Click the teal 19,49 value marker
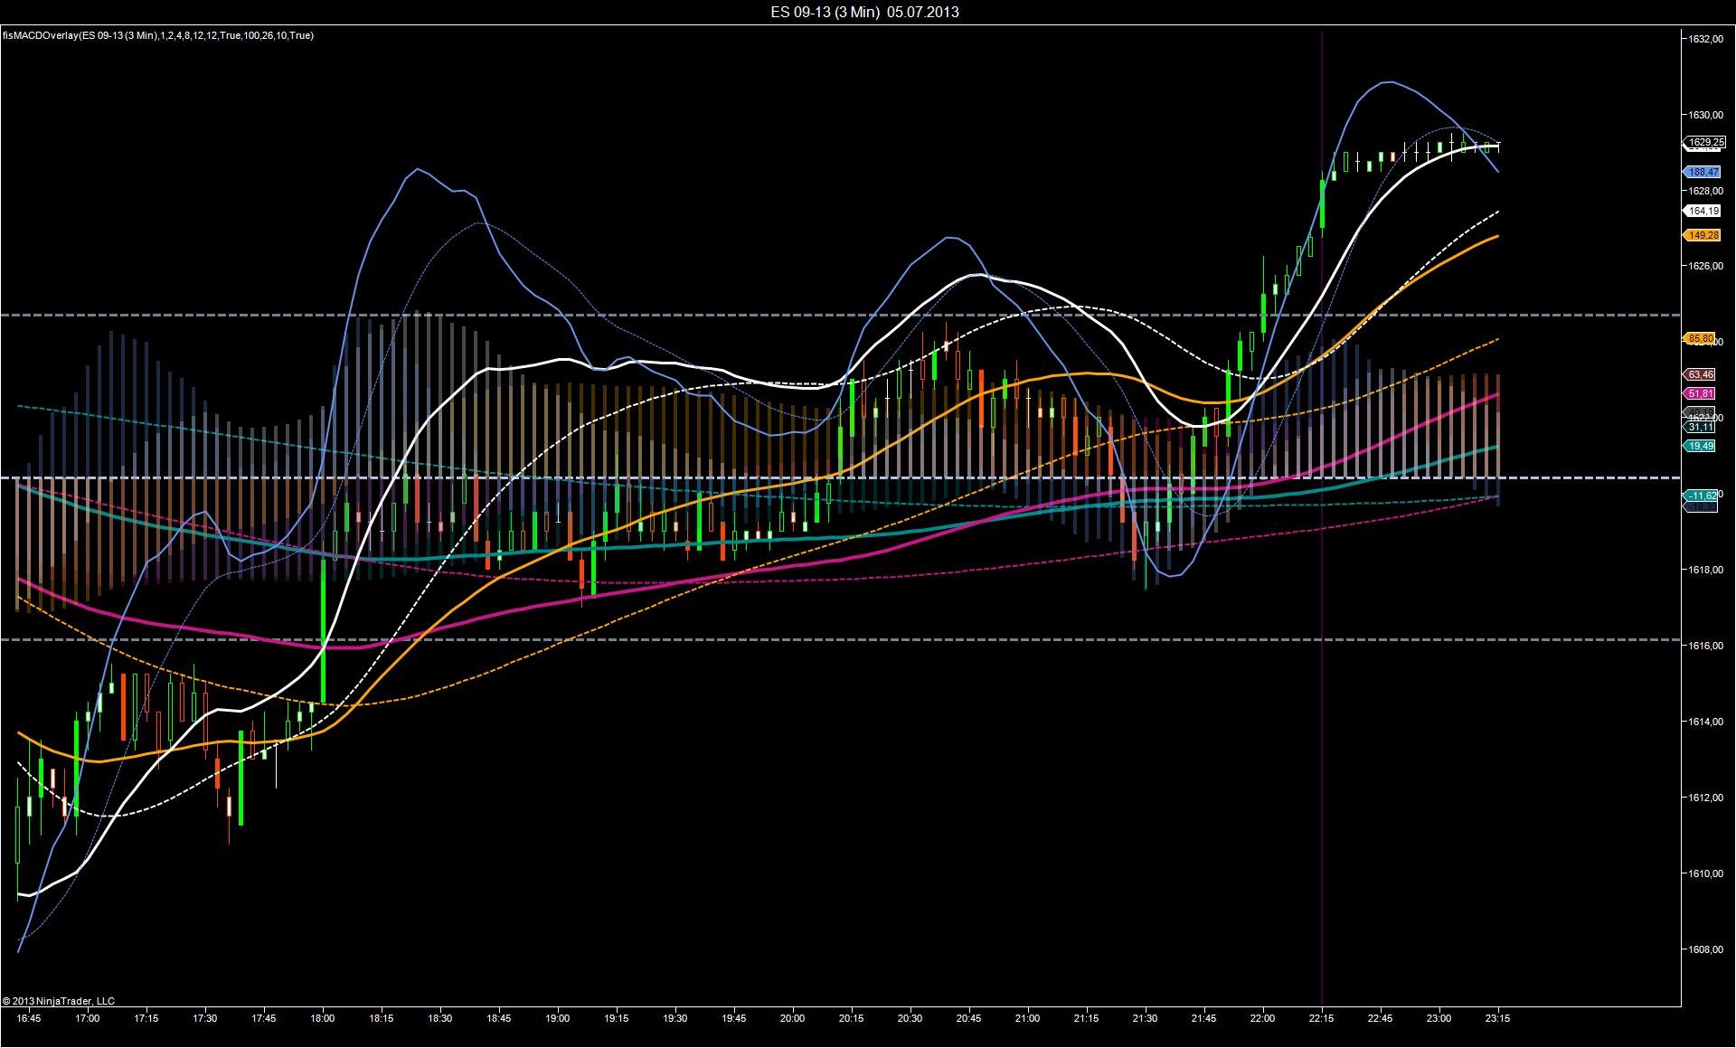Image resolution: width=1736 pixels, height=1048 pixels. (1701, 446)
